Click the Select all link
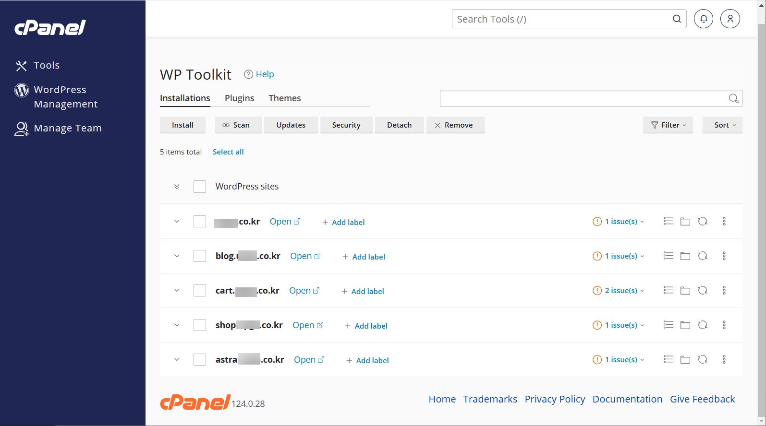The image size is (766, 426). coord(228,152)
